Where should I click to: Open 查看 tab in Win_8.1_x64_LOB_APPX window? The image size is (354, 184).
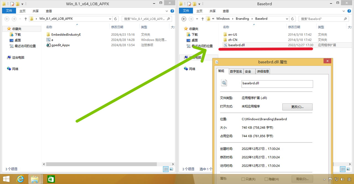point(49,11)
